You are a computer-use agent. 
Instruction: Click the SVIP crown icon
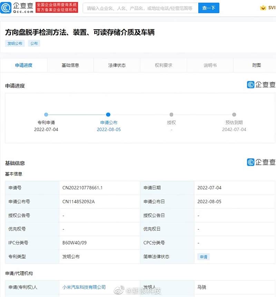pyautogui.click(x=263, y=8)
